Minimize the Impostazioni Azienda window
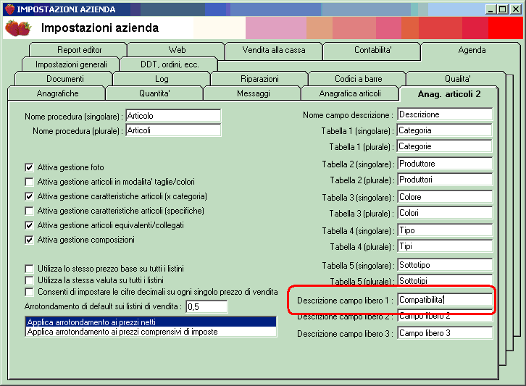 490,9
